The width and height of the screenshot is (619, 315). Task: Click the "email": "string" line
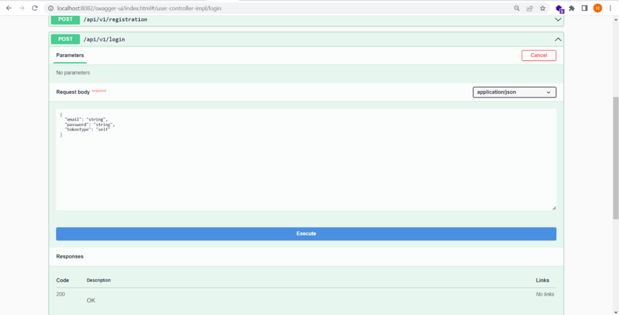(86, 119)
